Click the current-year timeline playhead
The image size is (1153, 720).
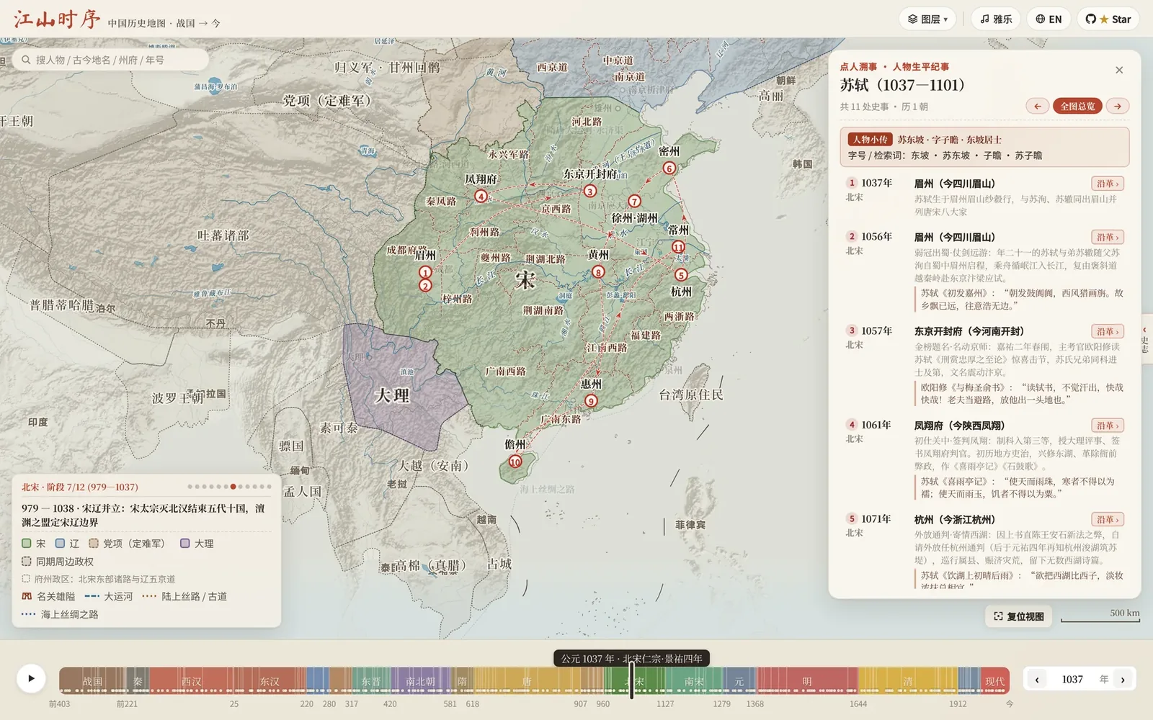[631, 680]
